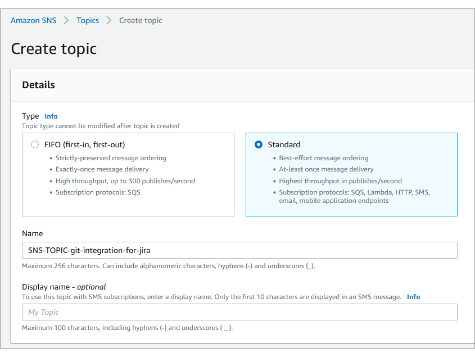Click the Type field label
Image resolution: width=475 pixels, height=357 pixels.
tap(30, 116)
